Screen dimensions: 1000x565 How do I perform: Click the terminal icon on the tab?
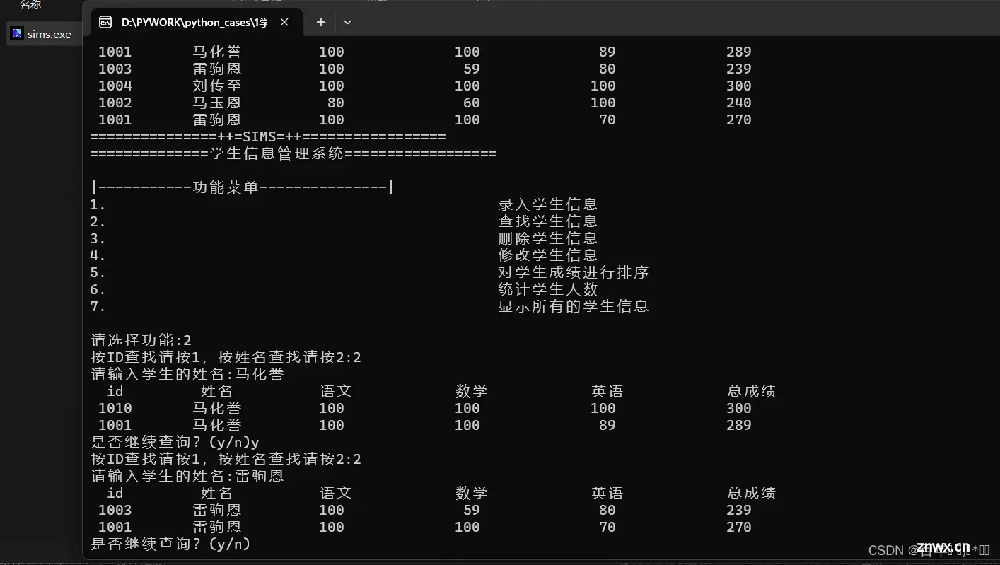click(x=105, y=23)
